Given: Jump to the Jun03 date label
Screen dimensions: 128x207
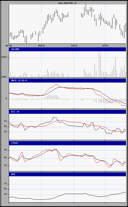Looking at the screenshot, I should [x=74, y=46].
